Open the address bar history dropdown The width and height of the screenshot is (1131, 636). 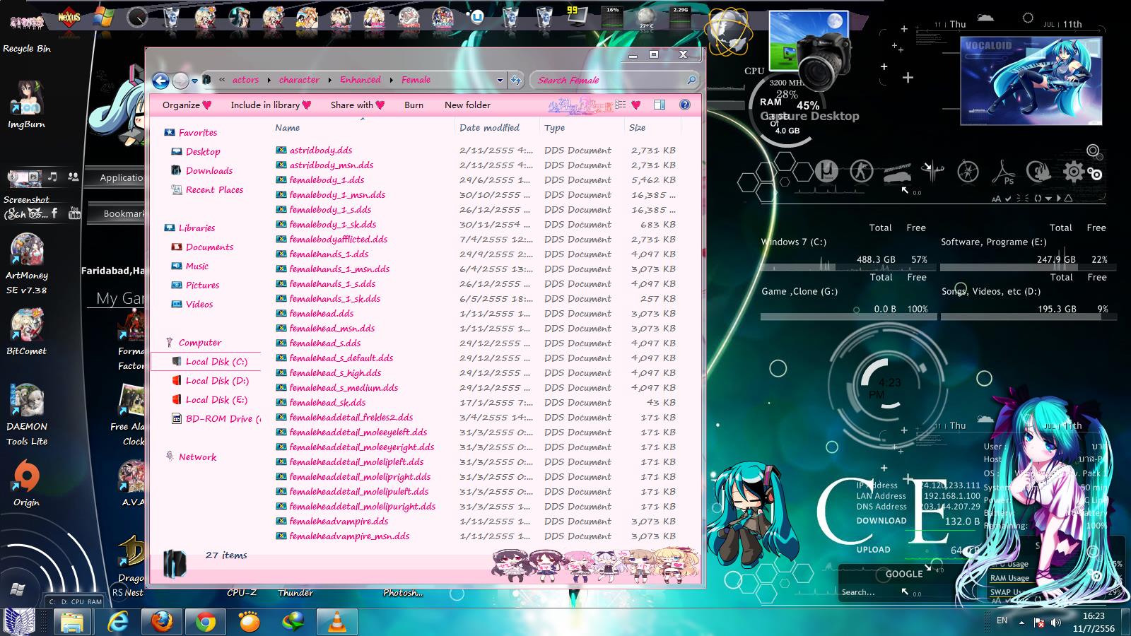click(500, 80)
